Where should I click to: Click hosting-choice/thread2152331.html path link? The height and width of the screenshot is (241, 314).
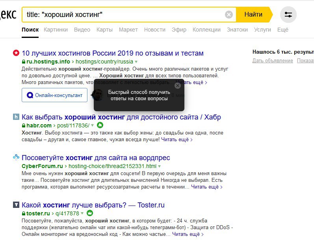tap(112, 166)
